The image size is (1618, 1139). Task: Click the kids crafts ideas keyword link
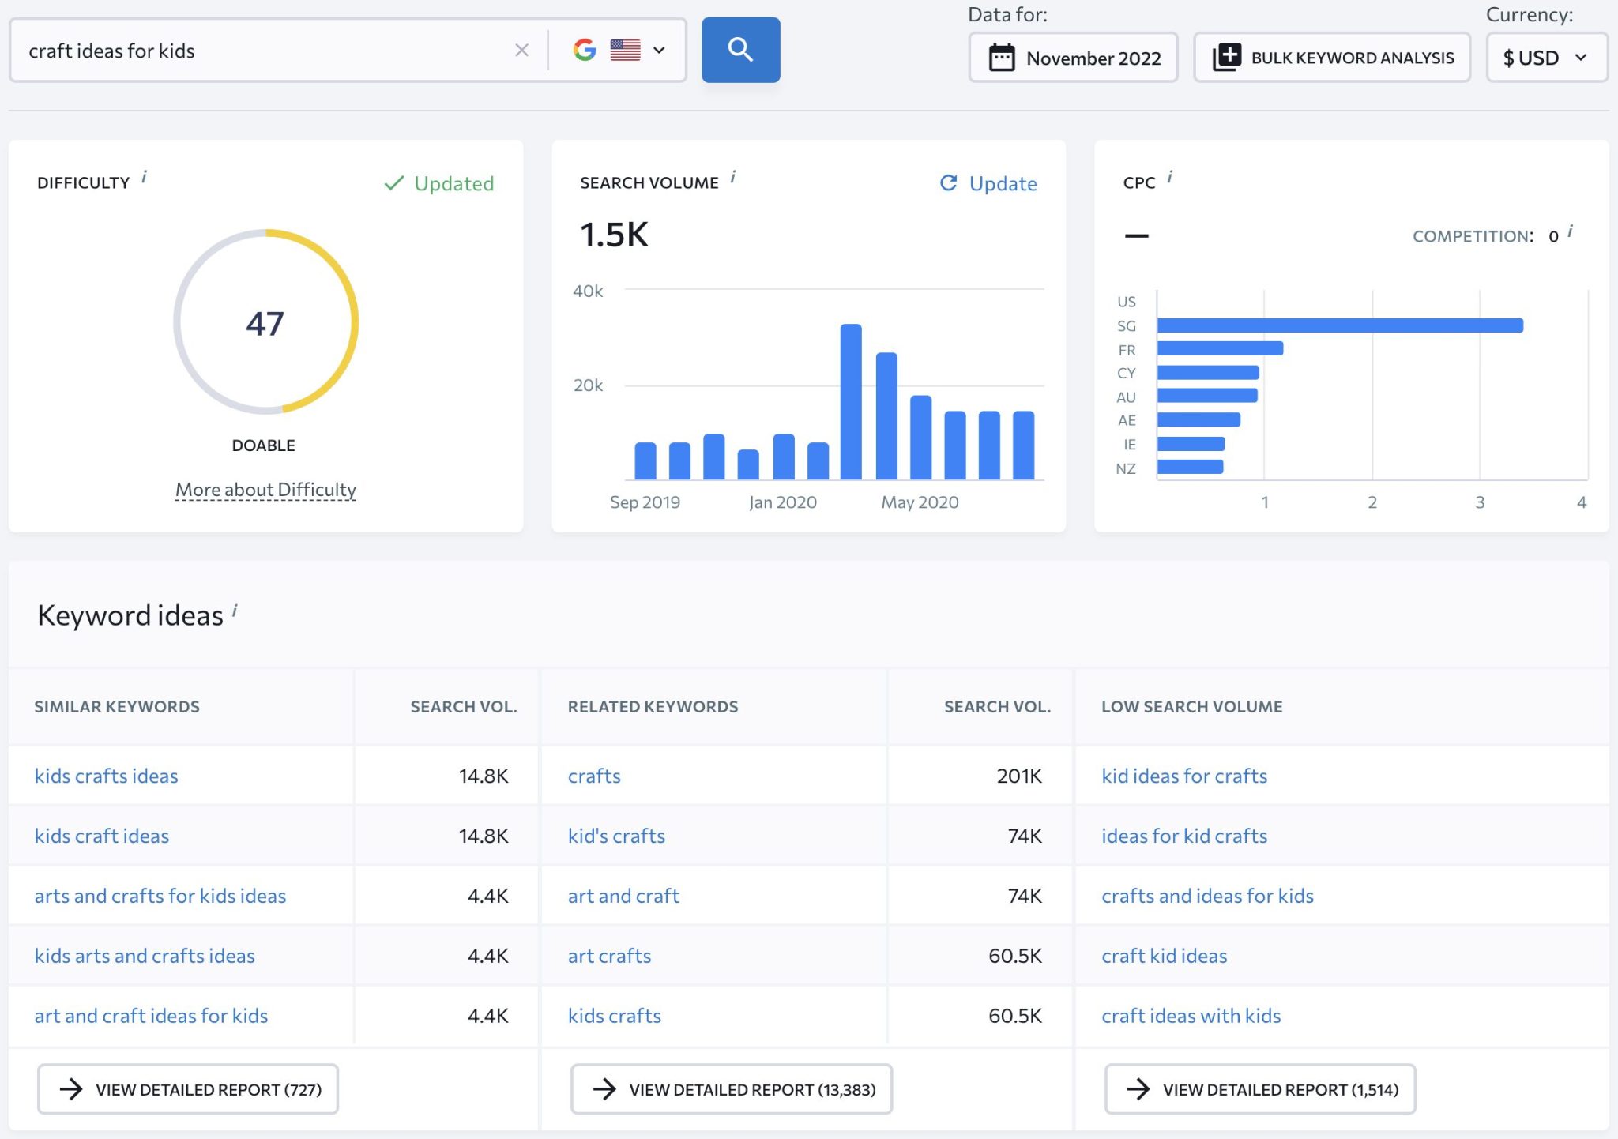[105, 776]
